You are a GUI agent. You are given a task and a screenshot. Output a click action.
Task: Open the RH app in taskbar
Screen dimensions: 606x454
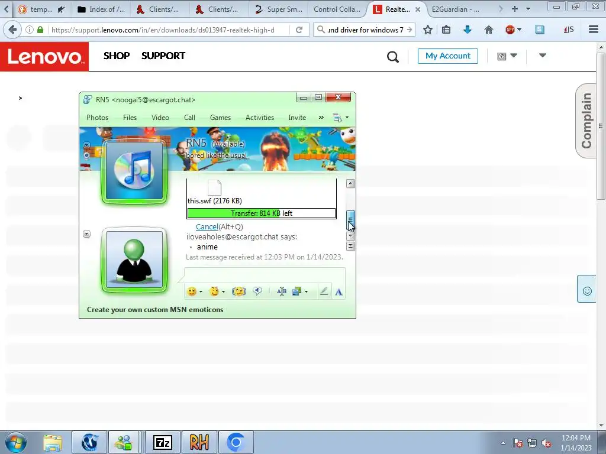199,442
